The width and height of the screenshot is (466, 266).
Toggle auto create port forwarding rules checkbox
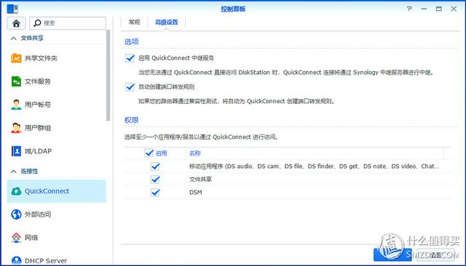tap(130, 87)
